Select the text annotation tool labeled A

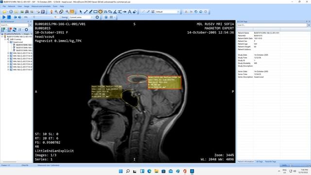coord(130,12)
